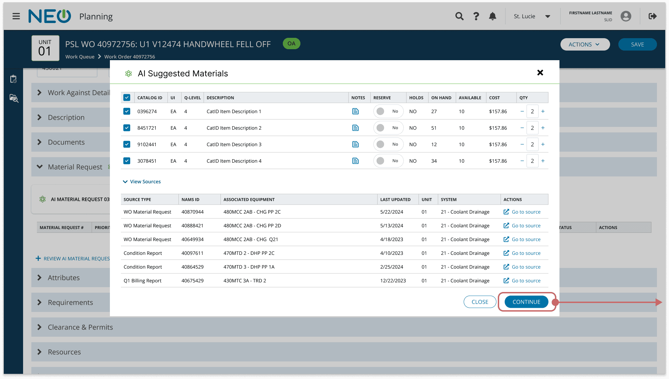Increase quantity for catalog 0396274
The width and height of the screenshot is (669, 379).
(543, 111)
